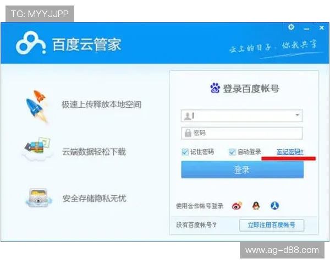
Task: Log in with Renren account icon
Action: 274,206
